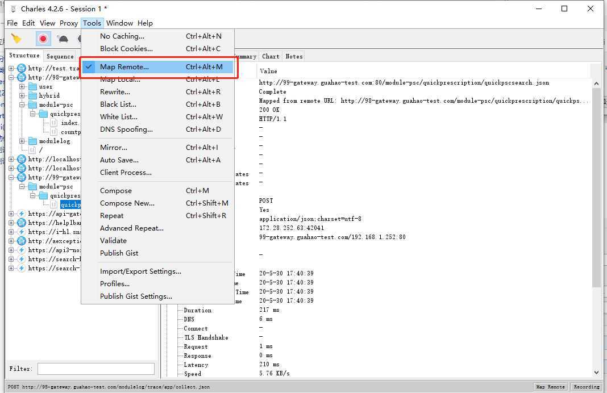Open DNS Spoofing... settings
The height and width of the screenshot is (393, 607).
[x=159, y=129]
